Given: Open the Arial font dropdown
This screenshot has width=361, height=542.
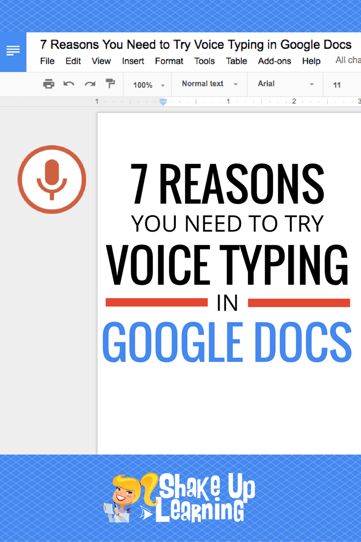Looking at the screenshot, I should [x=285, y=84].
